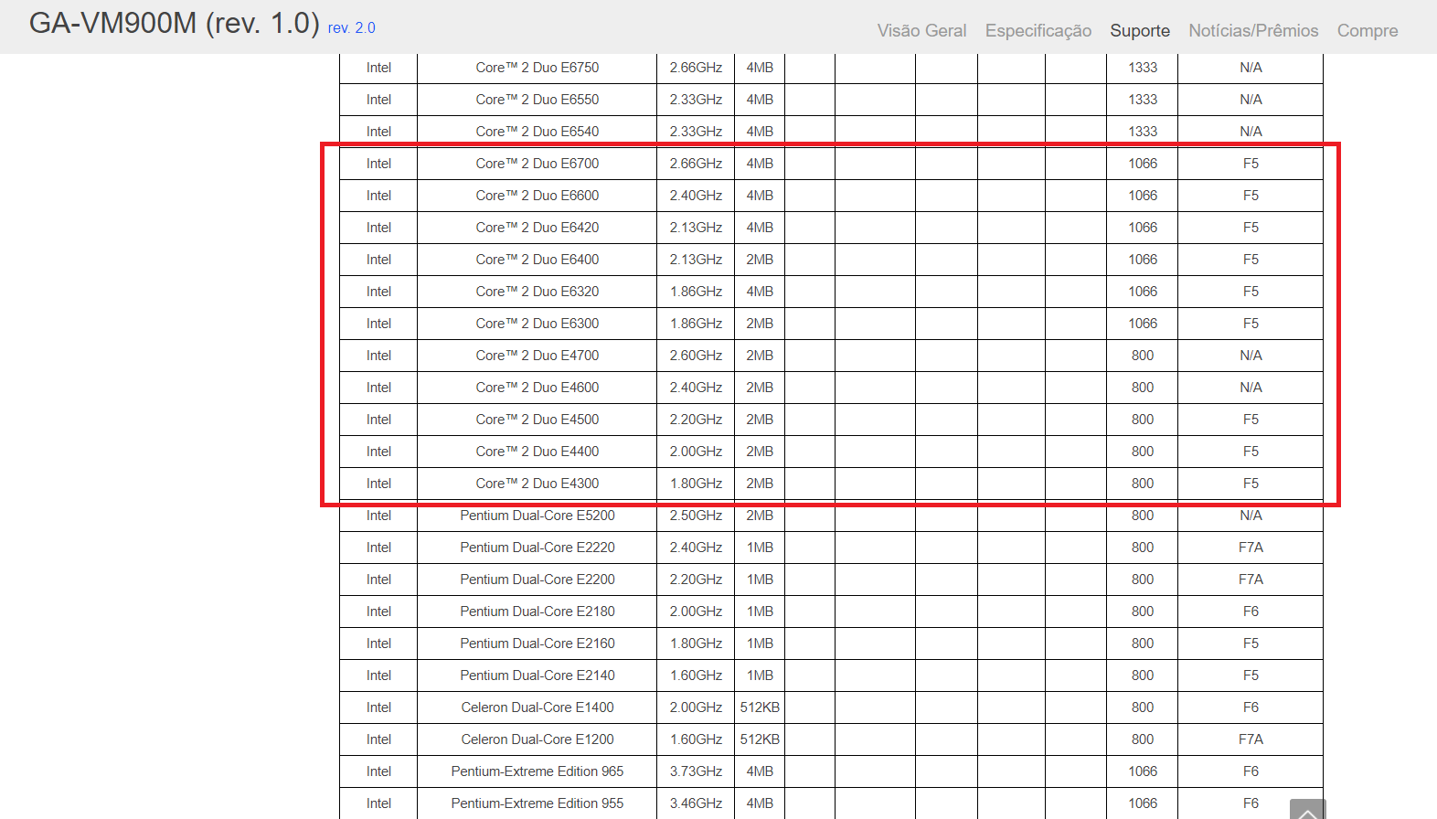Click F6 BIOS version in E2180 row
Image resolution: width=1437 pixels, height=819 pixels.
[1251, 612]
